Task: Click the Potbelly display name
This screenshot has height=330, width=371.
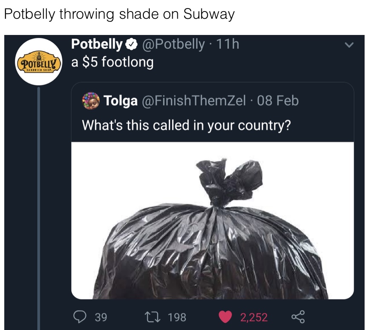Action: pyautogui.click(x=97, y=44)
